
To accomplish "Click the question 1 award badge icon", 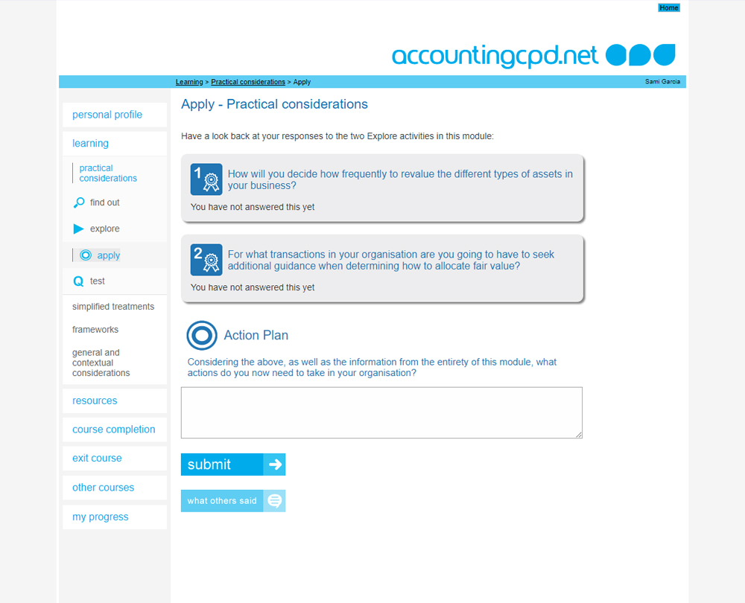I will point(206,179).
